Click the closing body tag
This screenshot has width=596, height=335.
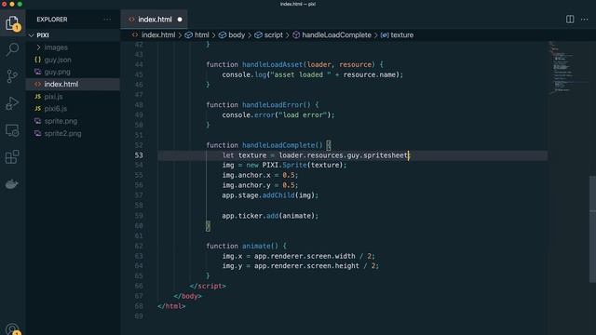click(188, 296)
